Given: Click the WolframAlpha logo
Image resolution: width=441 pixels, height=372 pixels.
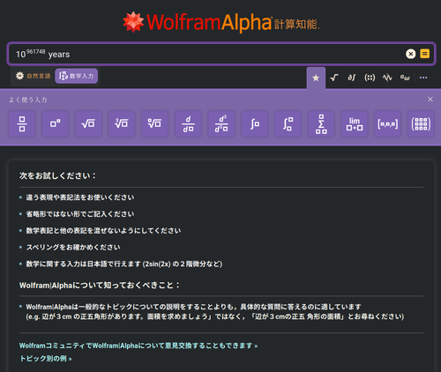Looking at the screenshot, I should 221,22.
